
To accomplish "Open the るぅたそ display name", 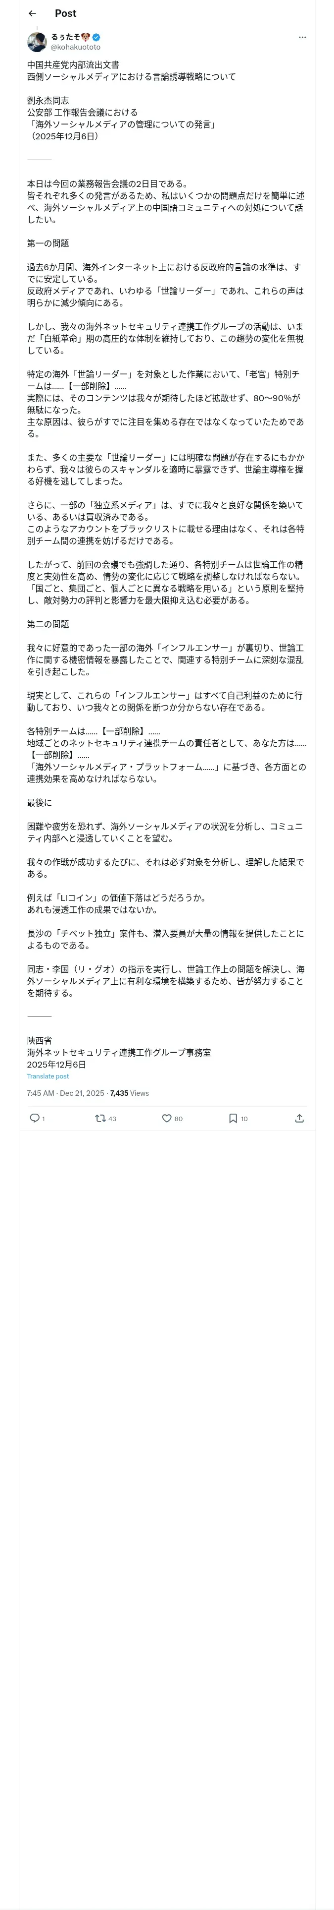I will coord(65,37).
